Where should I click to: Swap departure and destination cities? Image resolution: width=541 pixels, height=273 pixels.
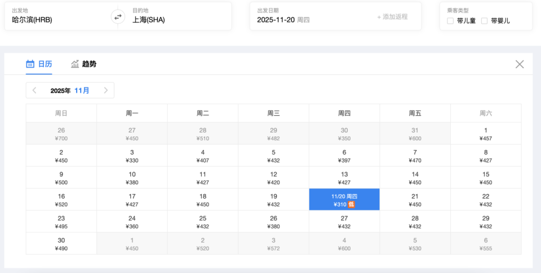118,17
